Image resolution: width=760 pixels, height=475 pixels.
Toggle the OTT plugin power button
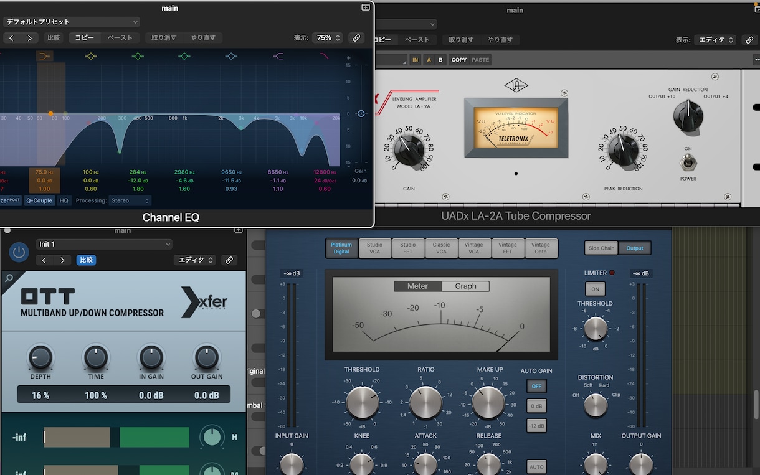click(19, 252)
